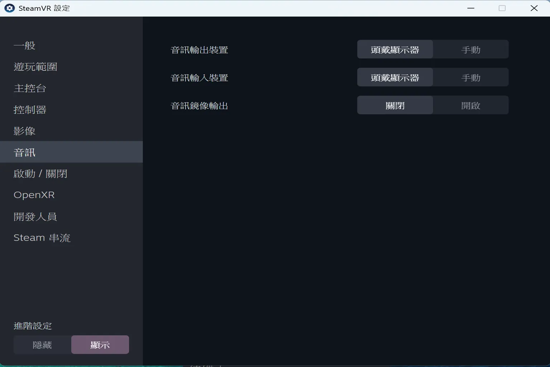Image resolution: width=550 pixels, height=367 pixels.
Task: Set 音訊鏡像輸出 to 關閉
Action: [395, 105]
